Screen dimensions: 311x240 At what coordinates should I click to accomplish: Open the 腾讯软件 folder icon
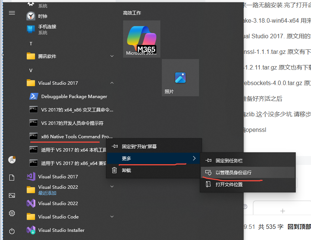[31, 56]
